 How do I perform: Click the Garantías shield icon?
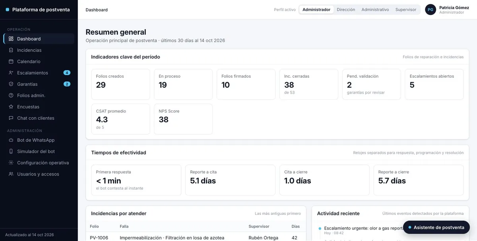11,84
